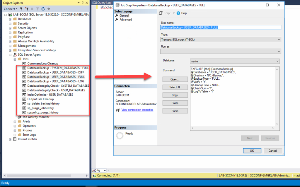Click the Auto Hide pin icon on Object Explorer
Screen dimensions: 300x187
[x=83, y=3]
